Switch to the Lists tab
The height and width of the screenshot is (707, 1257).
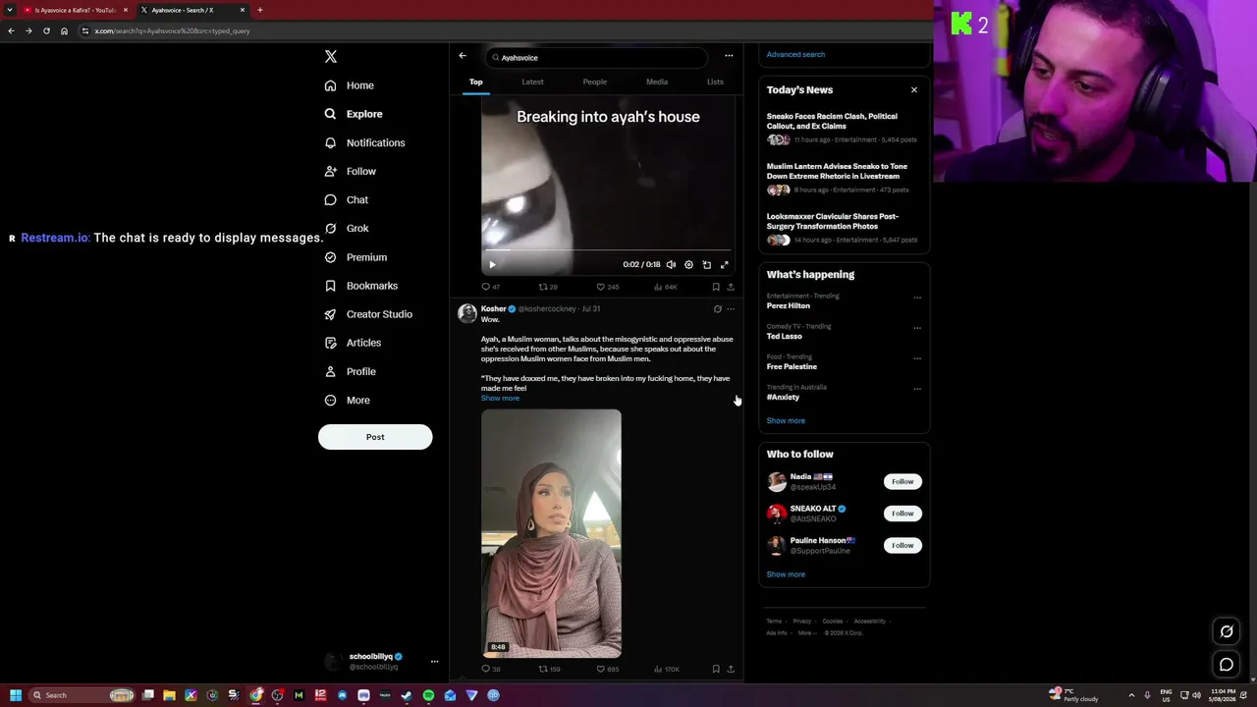tap(715, 82)
